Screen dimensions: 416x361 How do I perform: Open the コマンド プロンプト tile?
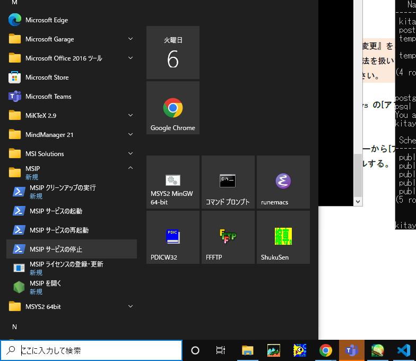(x=228, y=182)
